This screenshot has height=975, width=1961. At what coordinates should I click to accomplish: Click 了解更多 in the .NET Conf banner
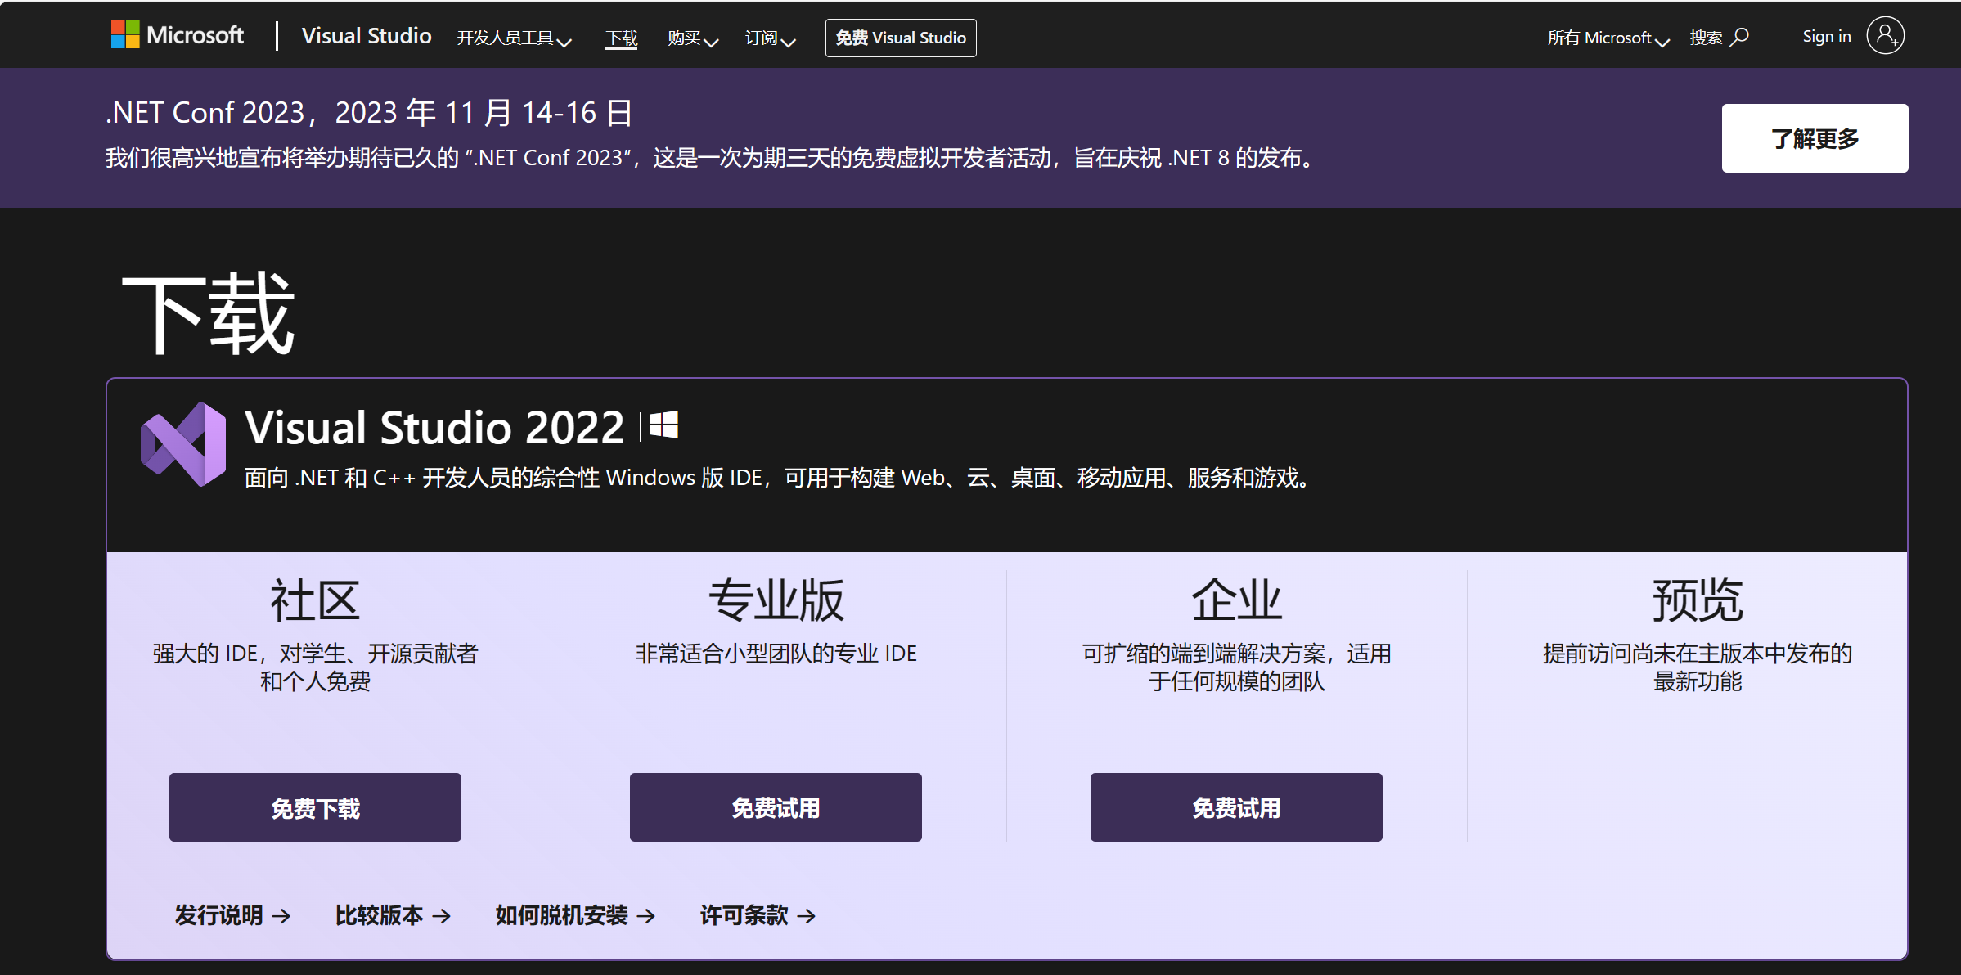coord(1814,137)
